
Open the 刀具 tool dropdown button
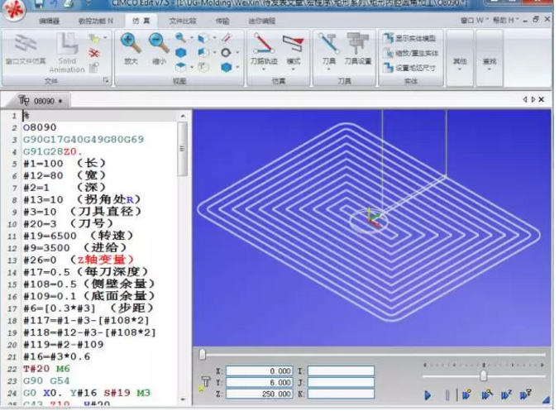[328, 52]
